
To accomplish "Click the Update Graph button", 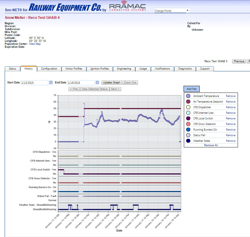I will click(111, 83).
